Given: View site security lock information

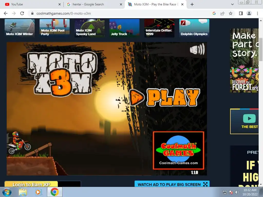Looking at the screenshot, I should pyautogui.click(x=32, y=13).
